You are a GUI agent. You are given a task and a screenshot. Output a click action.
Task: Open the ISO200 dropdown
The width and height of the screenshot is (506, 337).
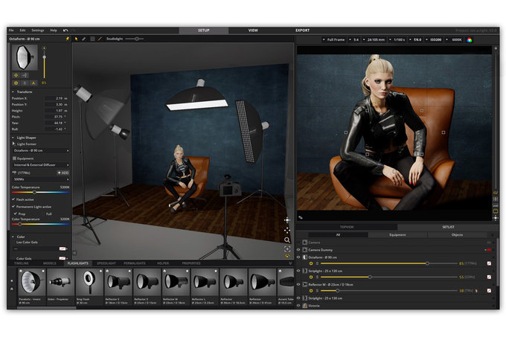(x=433, y=39)
